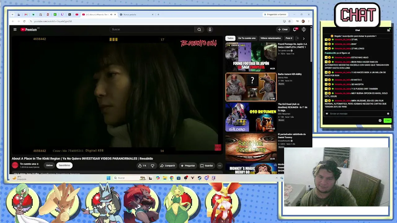397x223 pixels.
Task: Close the Nueva pestaña tab
Action: point(153,15)
